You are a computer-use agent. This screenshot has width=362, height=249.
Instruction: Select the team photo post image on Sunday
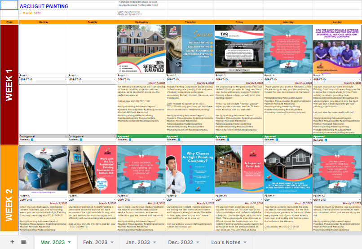(x=337, y=49)
